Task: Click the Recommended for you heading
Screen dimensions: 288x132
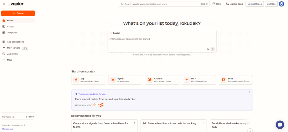Action: point(86,116)
